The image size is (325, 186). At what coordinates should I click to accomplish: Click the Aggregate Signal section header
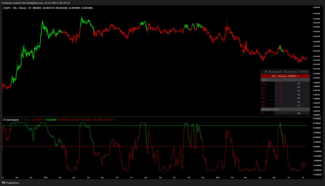pos(285,109)
